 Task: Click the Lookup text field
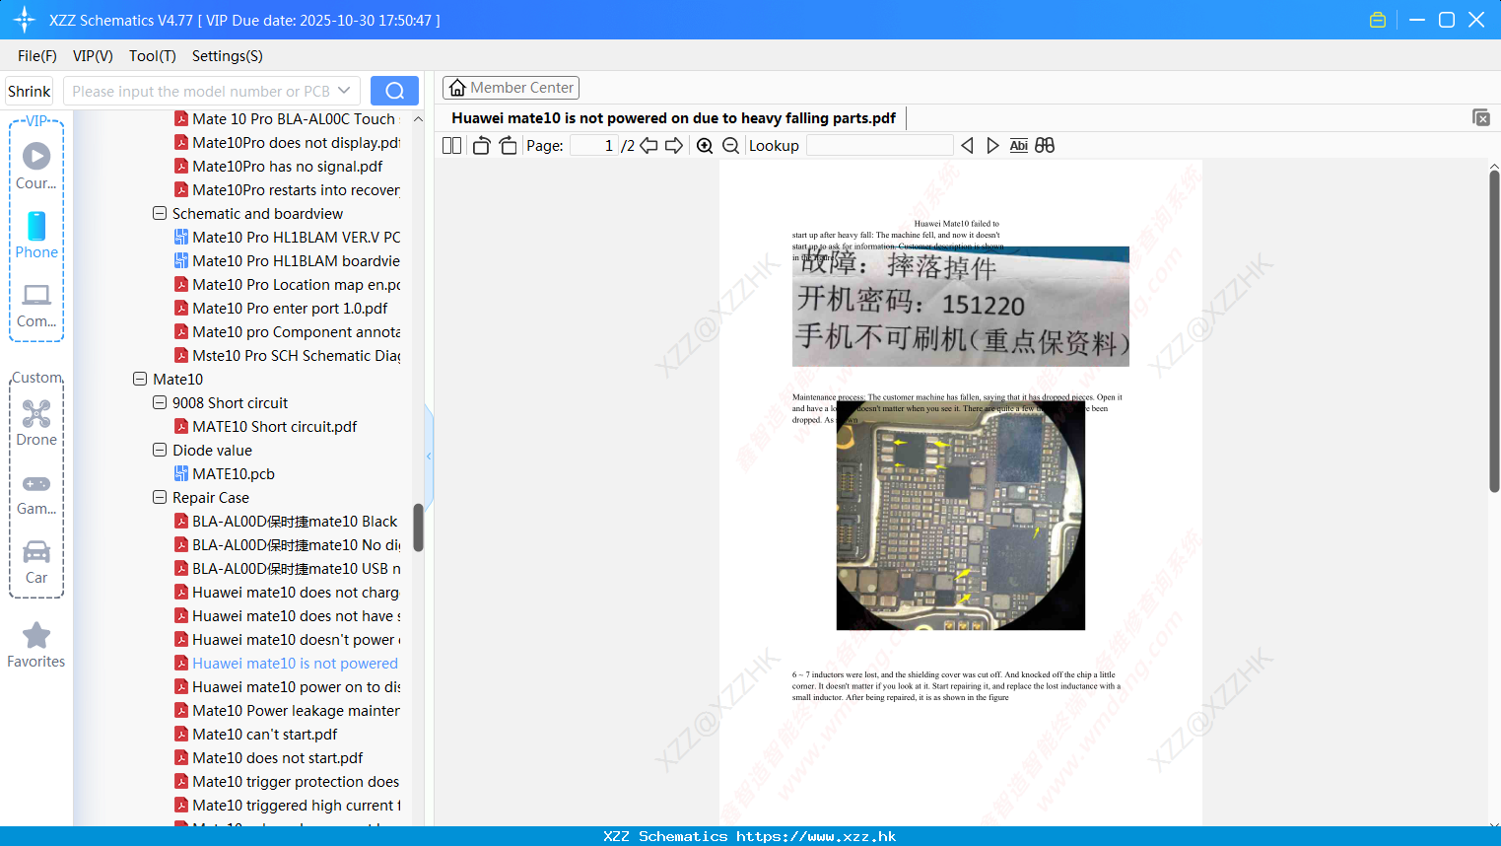(879, 145)
